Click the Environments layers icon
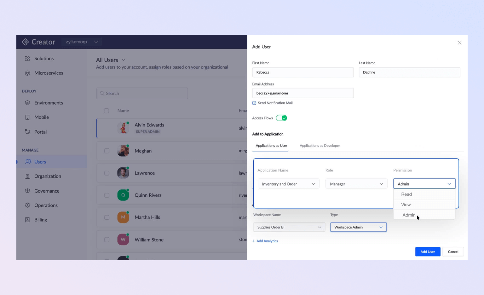Viewport: 484px width, 295px height. coord(27,103)
